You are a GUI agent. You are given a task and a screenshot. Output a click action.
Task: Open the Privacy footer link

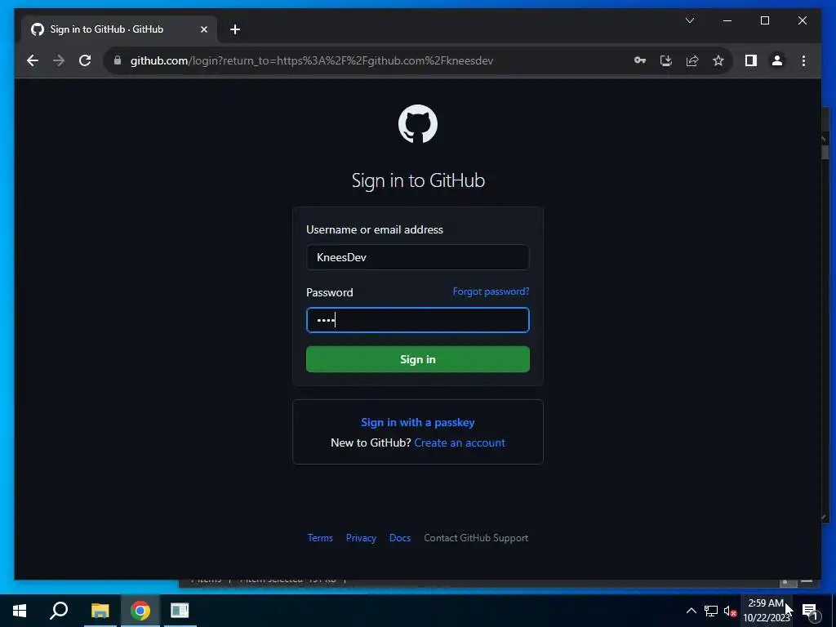coord(361,538)
